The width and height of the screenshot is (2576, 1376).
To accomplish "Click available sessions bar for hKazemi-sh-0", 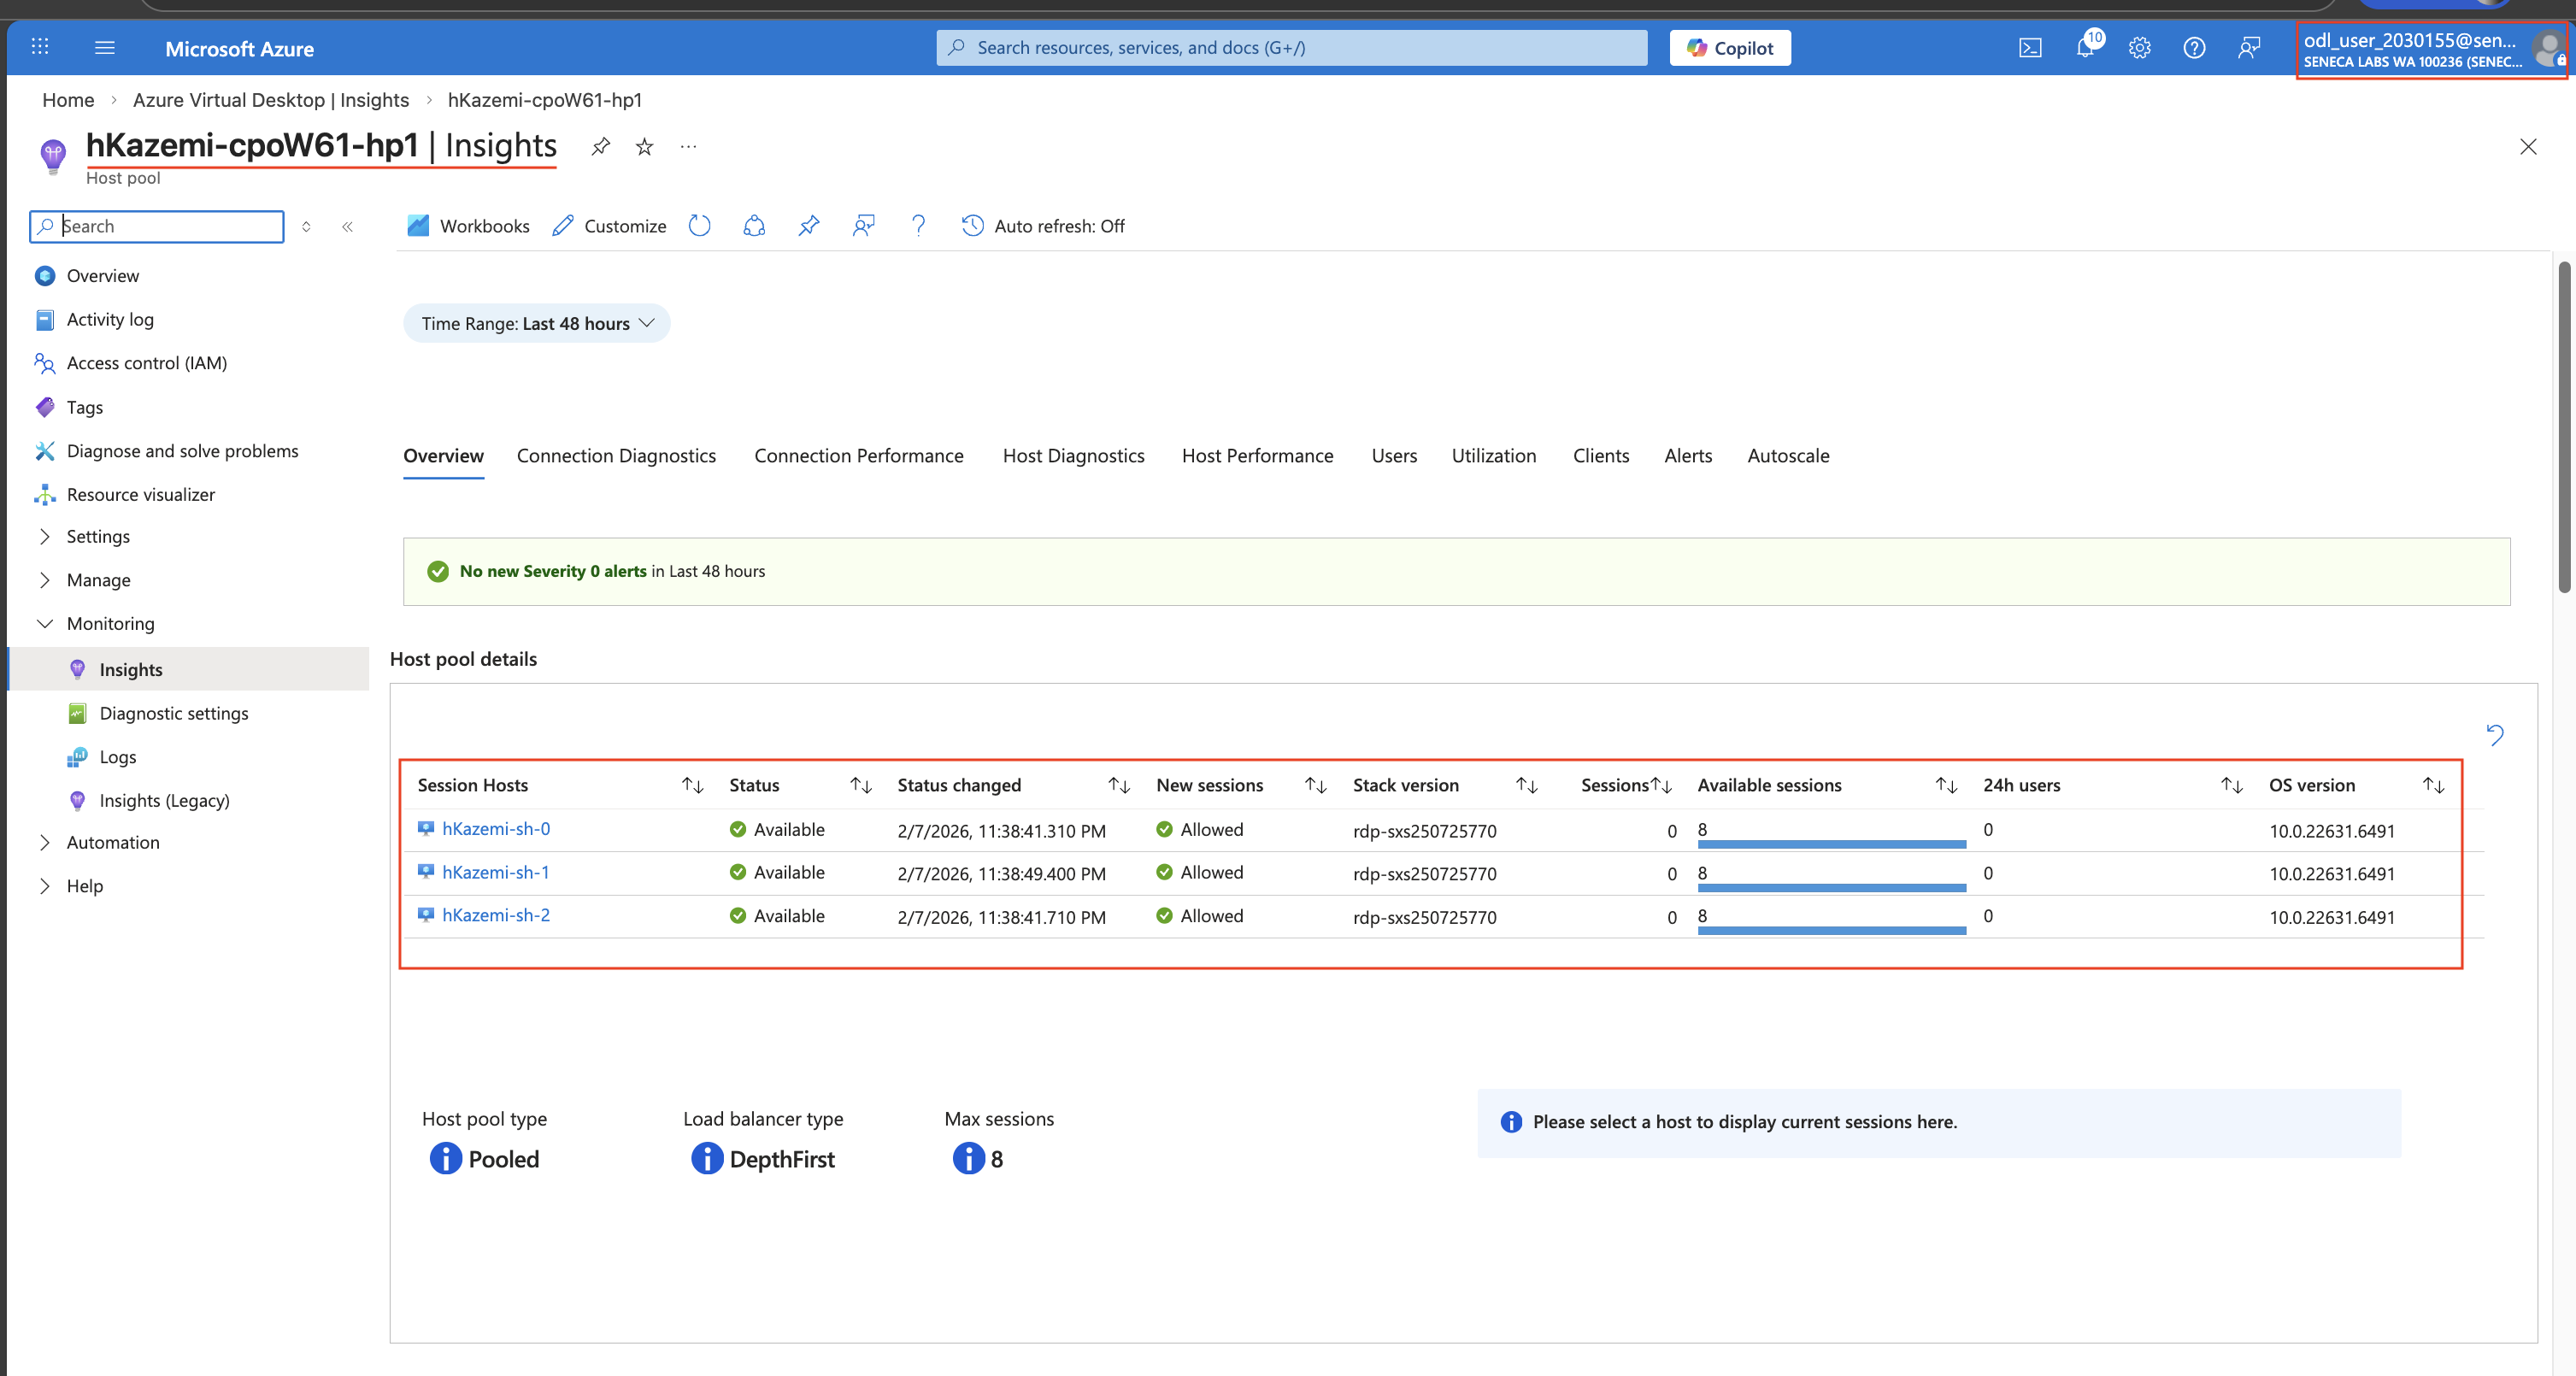I will pos(1831,844).
